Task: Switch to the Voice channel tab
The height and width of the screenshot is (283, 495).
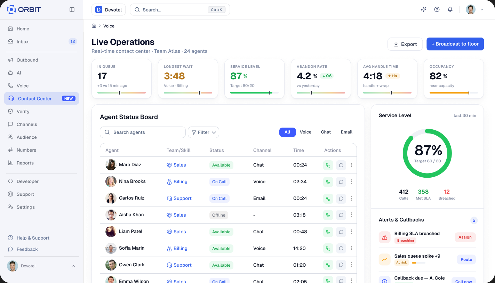Action: coord(306,132)
